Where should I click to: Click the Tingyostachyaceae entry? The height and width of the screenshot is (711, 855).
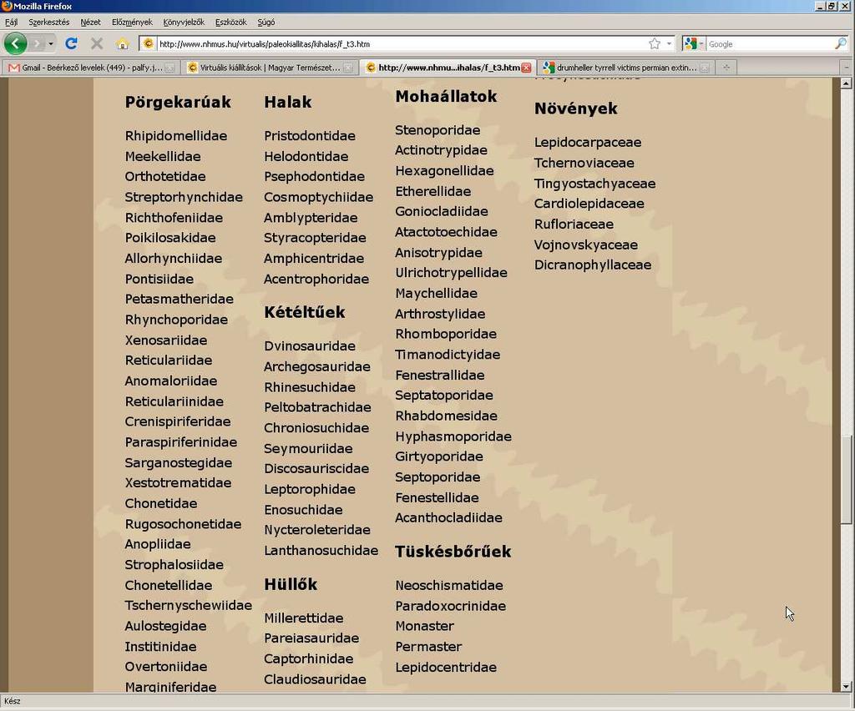(x=594, y=184)
